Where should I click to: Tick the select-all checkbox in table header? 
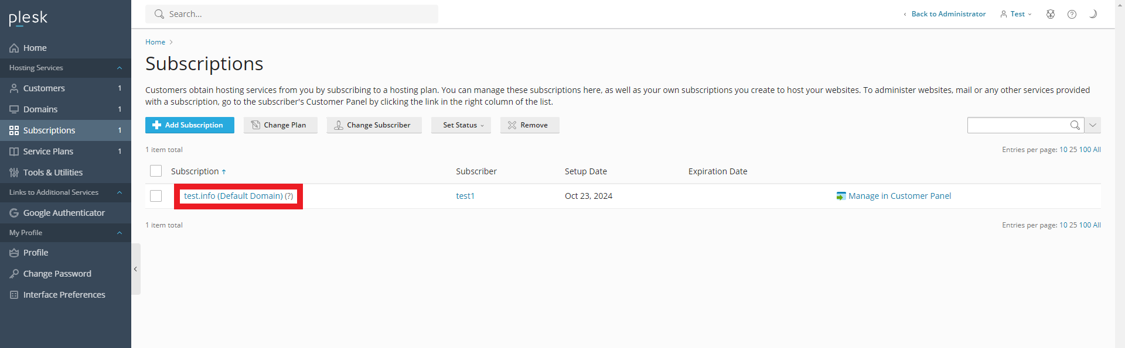[x=156, y=171]
